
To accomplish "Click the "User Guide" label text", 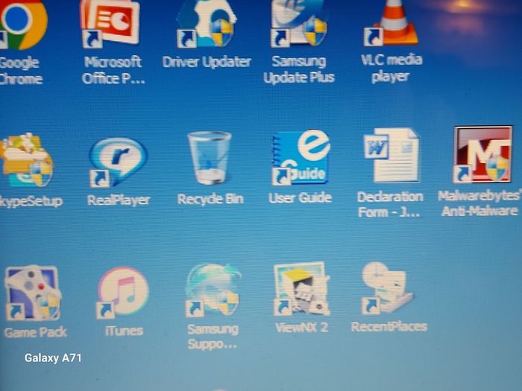I will (x=301, y=198).
